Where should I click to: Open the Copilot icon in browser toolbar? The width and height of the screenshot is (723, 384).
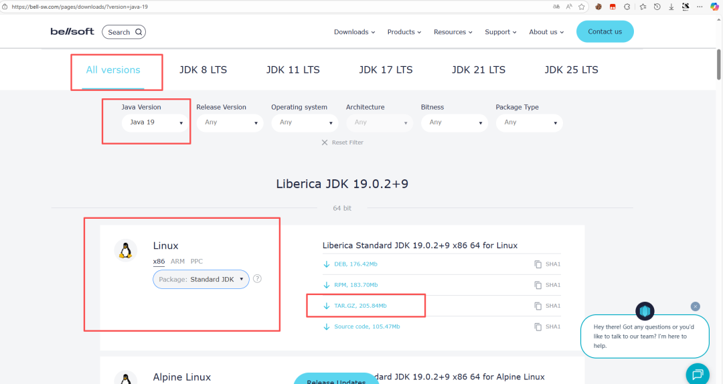tap(714, 7)
